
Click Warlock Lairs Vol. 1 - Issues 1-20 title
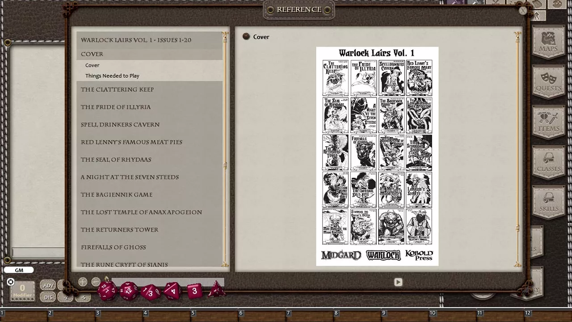136,40
